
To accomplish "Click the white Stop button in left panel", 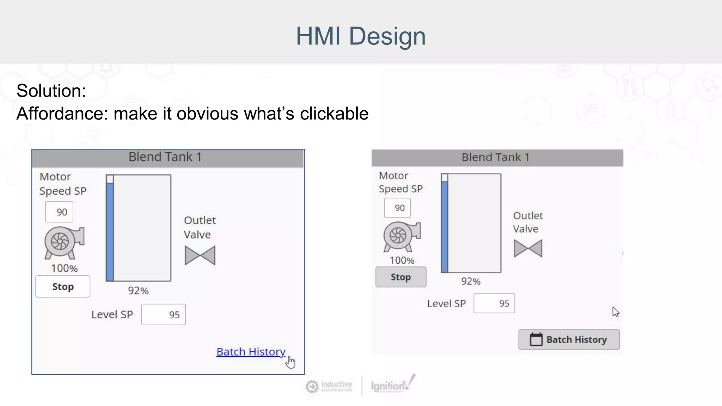I will (x=63, y=287).
